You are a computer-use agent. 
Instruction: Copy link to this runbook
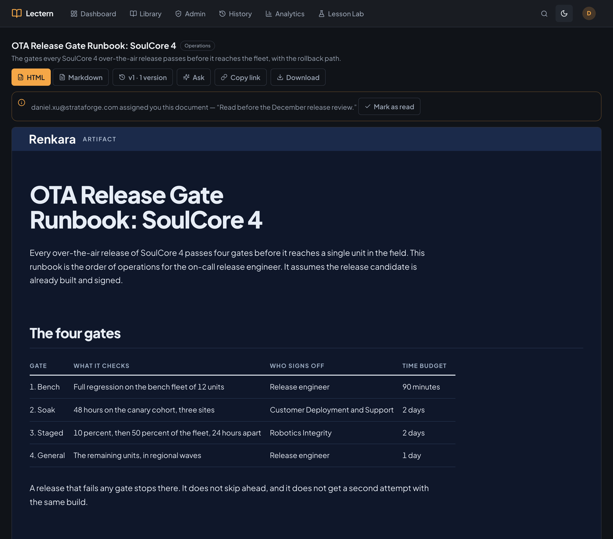pyautogui.click(x=240, y=77)
